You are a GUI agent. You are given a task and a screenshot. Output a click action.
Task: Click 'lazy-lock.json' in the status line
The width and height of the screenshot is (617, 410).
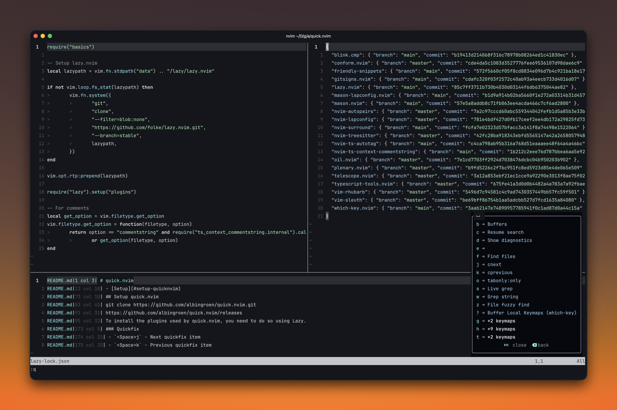coord(50,361)
